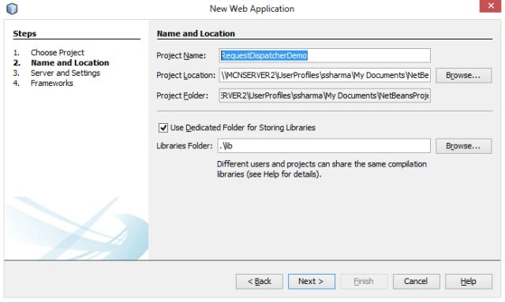The width and height of the screenshot is (505, 303).
Task: Click the shared compilation libraries help text
Action: click(x=322, y=169)
